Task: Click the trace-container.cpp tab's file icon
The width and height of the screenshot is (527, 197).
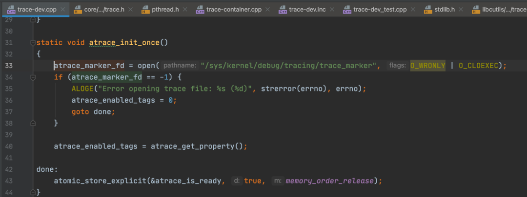Action: [x=200, y=9]
